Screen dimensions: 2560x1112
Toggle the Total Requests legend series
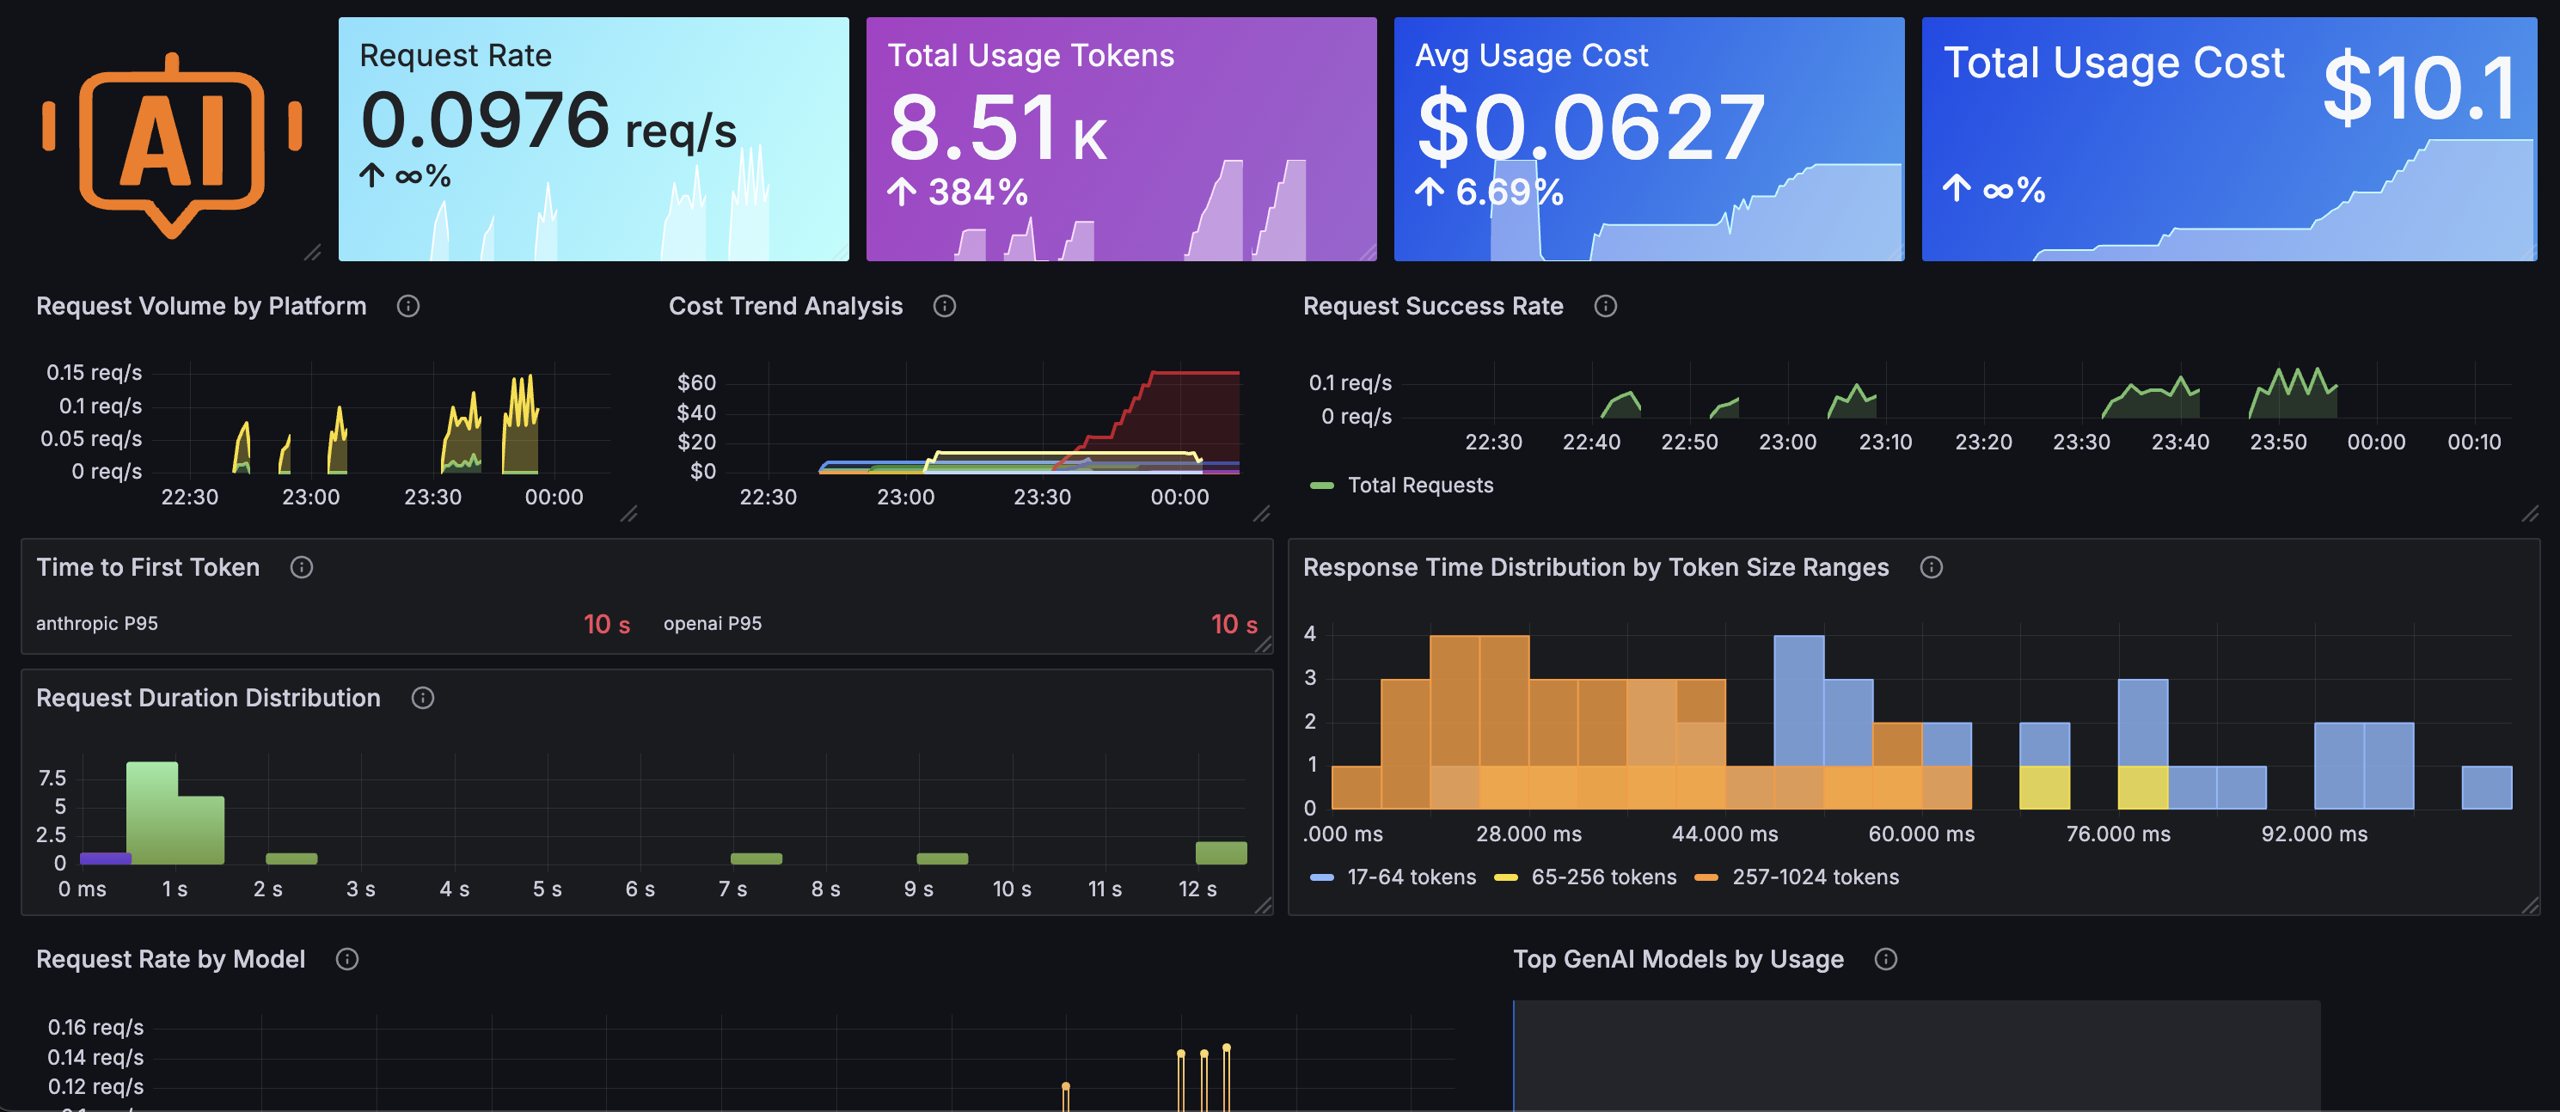pyautogui.click(x=1421, y=485)
